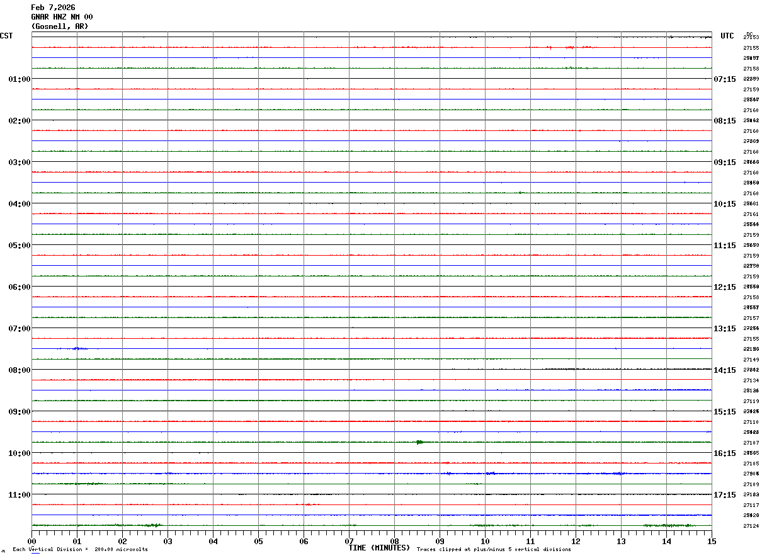Click the green seismic burst after minute 08
This screenshot has height=558, width=762.
coord(419,442)
